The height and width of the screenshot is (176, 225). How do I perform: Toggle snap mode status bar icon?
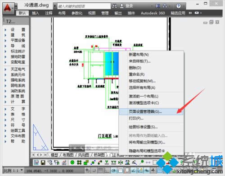point(94,171)
